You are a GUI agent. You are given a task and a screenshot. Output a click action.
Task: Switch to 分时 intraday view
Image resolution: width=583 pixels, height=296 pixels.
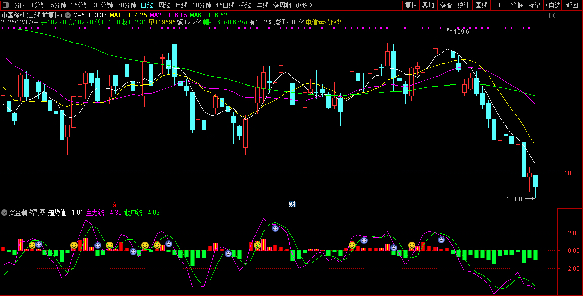click(20, 5)
